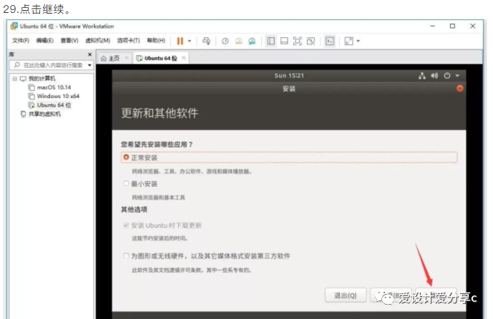Open the library search dropdown arrow
Viewport: 493px width, 319px height.
tap(89, 65)
